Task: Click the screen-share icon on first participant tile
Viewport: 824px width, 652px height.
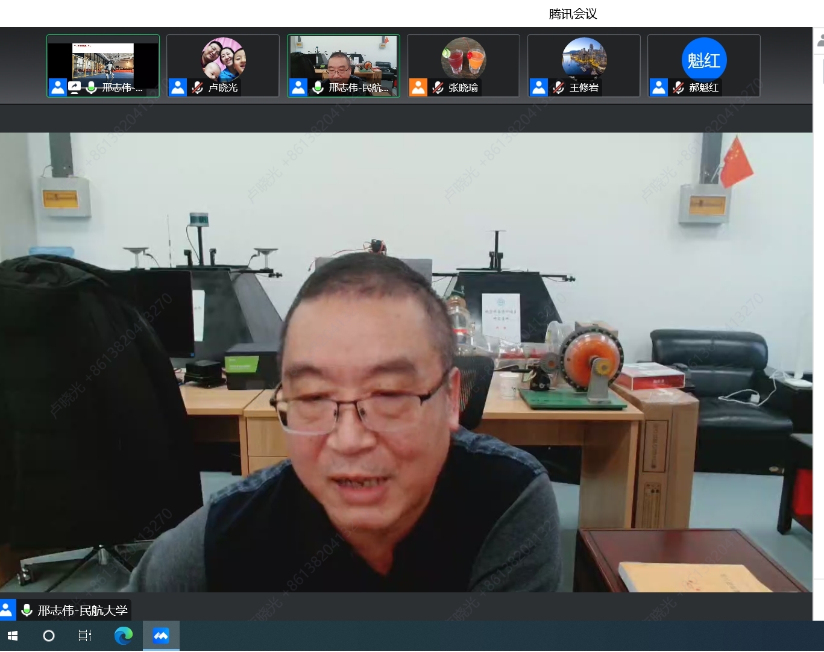Action: click(x=75, y=87)
